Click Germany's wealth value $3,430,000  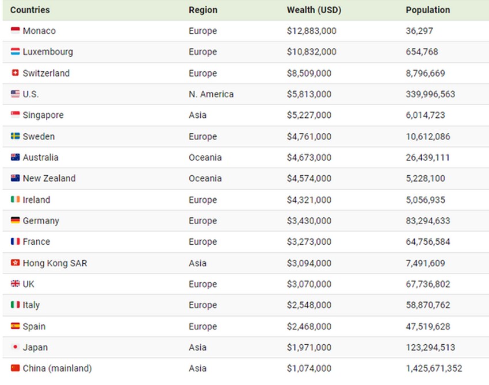point(309,221)
